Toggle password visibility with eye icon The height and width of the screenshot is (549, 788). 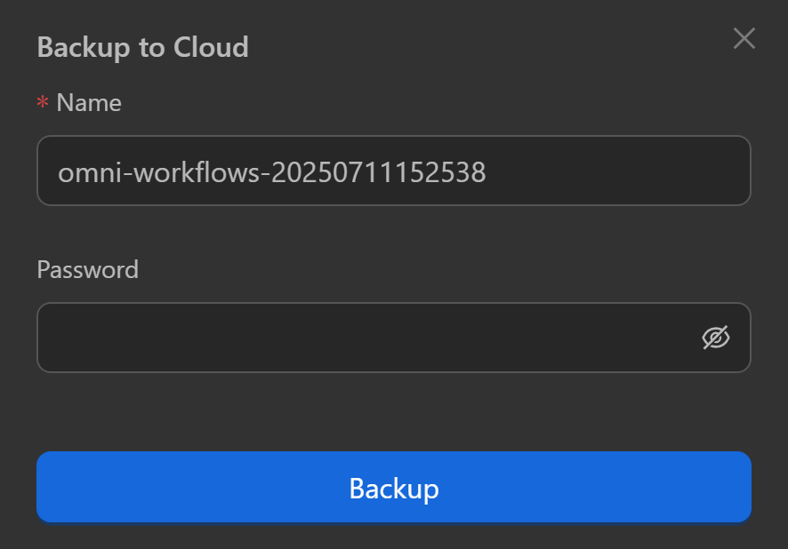717,337
